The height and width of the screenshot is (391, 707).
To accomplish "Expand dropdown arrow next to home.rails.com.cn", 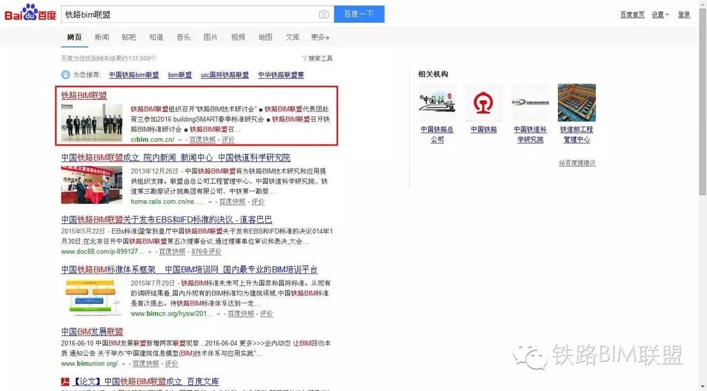I will [x=210, y=203].
